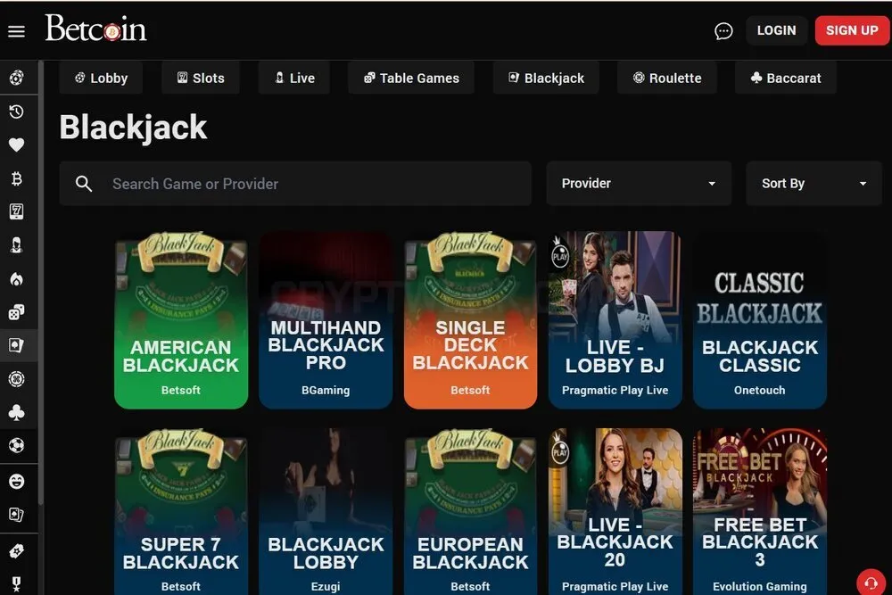Expand the Sort By dropdown
The width and height of the screenshot is (892, 595).
tap(814, 183)
